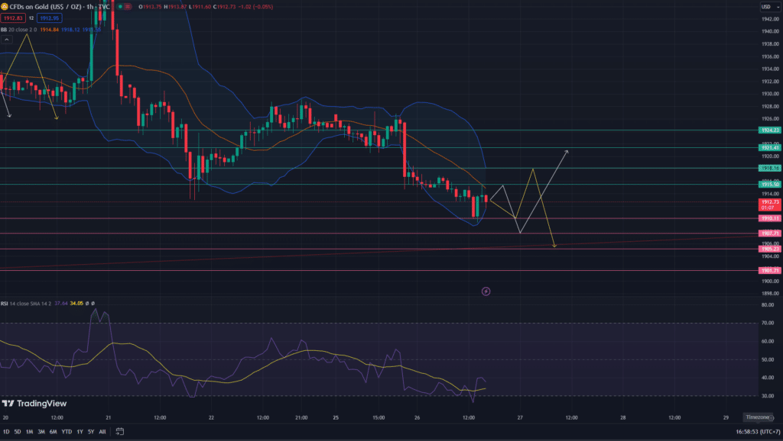Click the gold symbol logo icon
Screen dimensions: 783x441
point(5,7)
